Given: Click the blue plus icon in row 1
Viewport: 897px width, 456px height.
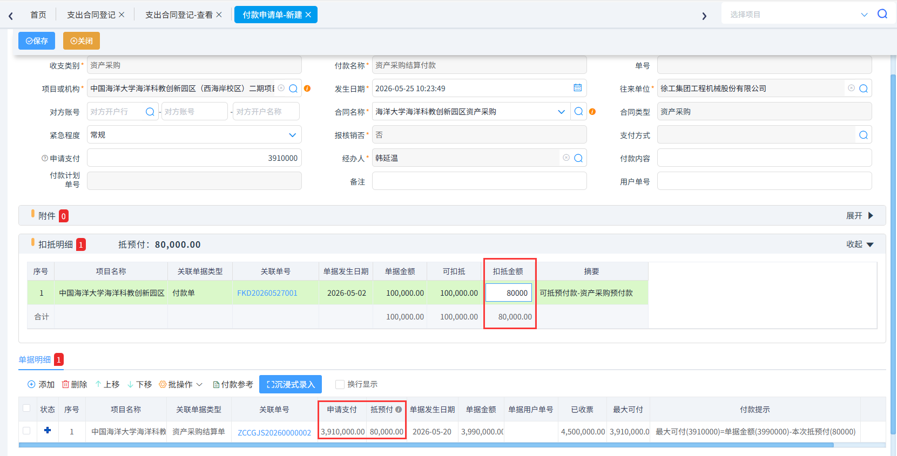Looking at the screenshot, I should (x=48, y=430).
